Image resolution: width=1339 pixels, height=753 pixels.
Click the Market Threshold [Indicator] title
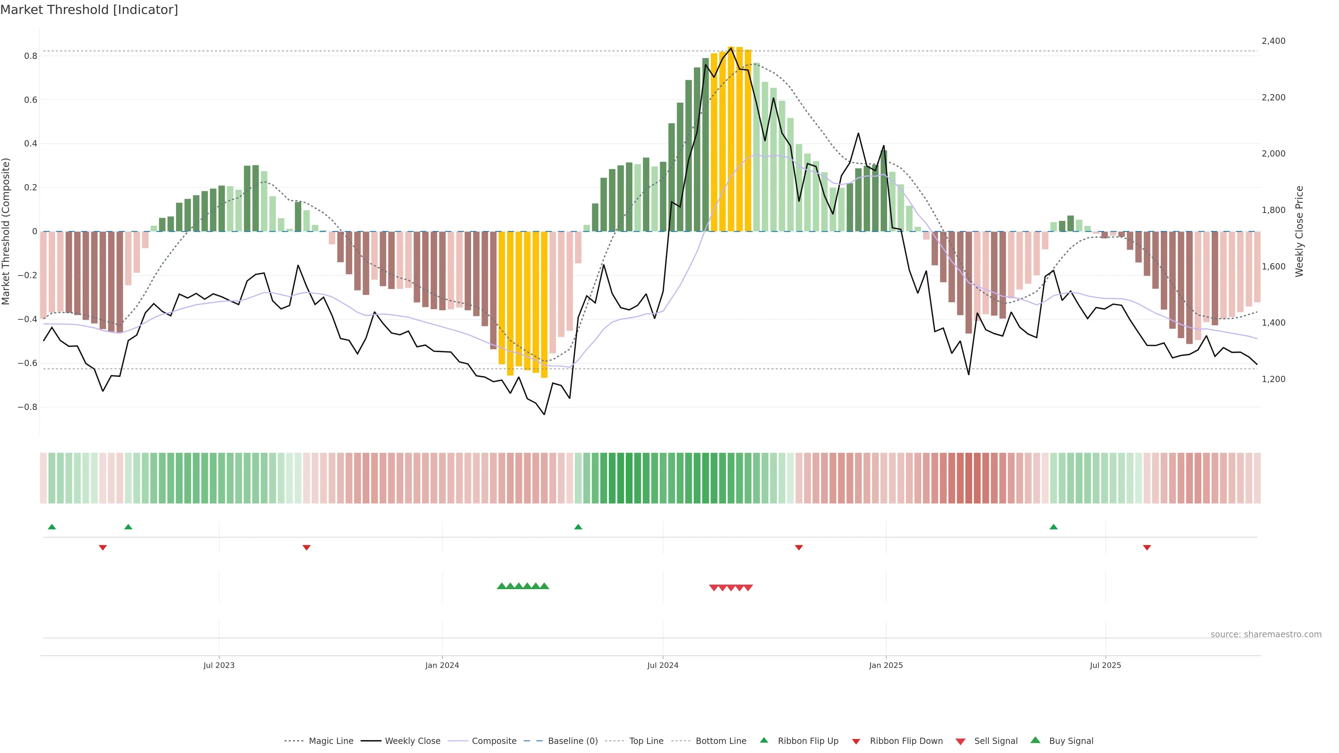click(x=89, y=10)
